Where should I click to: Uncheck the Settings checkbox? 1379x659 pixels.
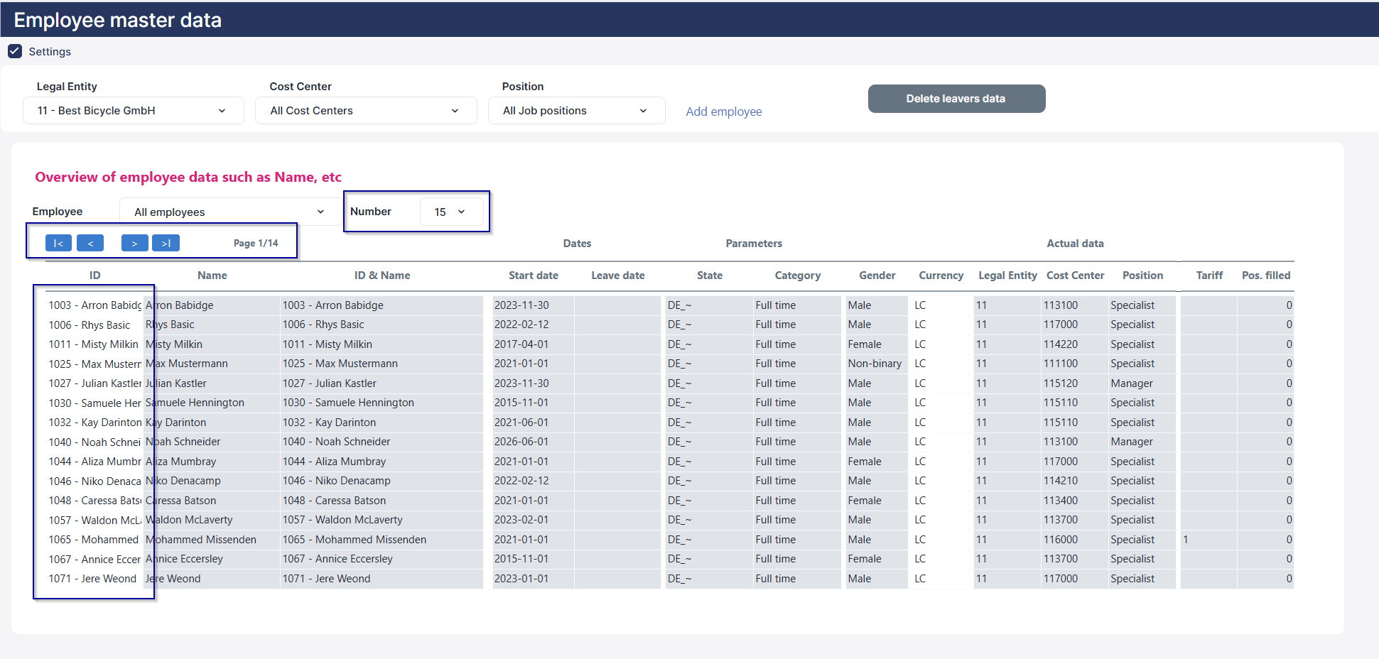tap(15, 51)
